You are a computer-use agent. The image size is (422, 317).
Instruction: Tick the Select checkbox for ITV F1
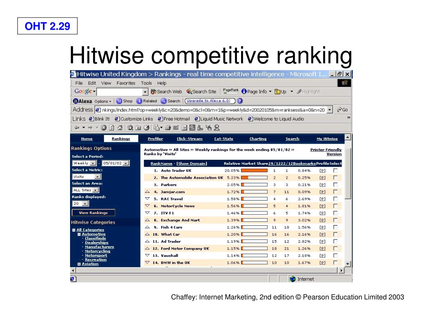(335, 213)
